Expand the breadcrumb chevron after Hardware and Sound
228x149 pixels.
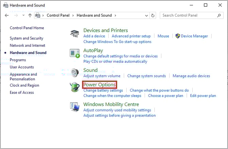tap(115, 16)
